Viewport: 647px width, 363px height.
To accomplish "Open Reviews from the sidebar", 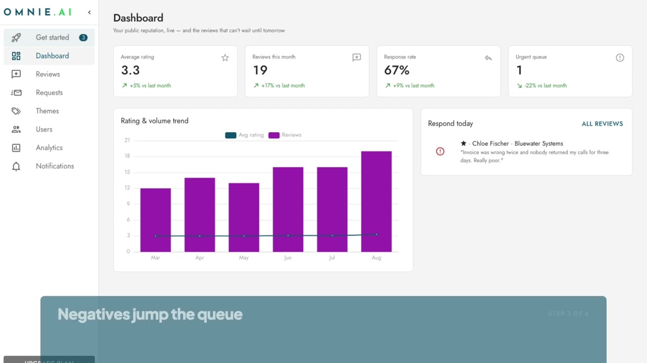I will coord(49,74).
